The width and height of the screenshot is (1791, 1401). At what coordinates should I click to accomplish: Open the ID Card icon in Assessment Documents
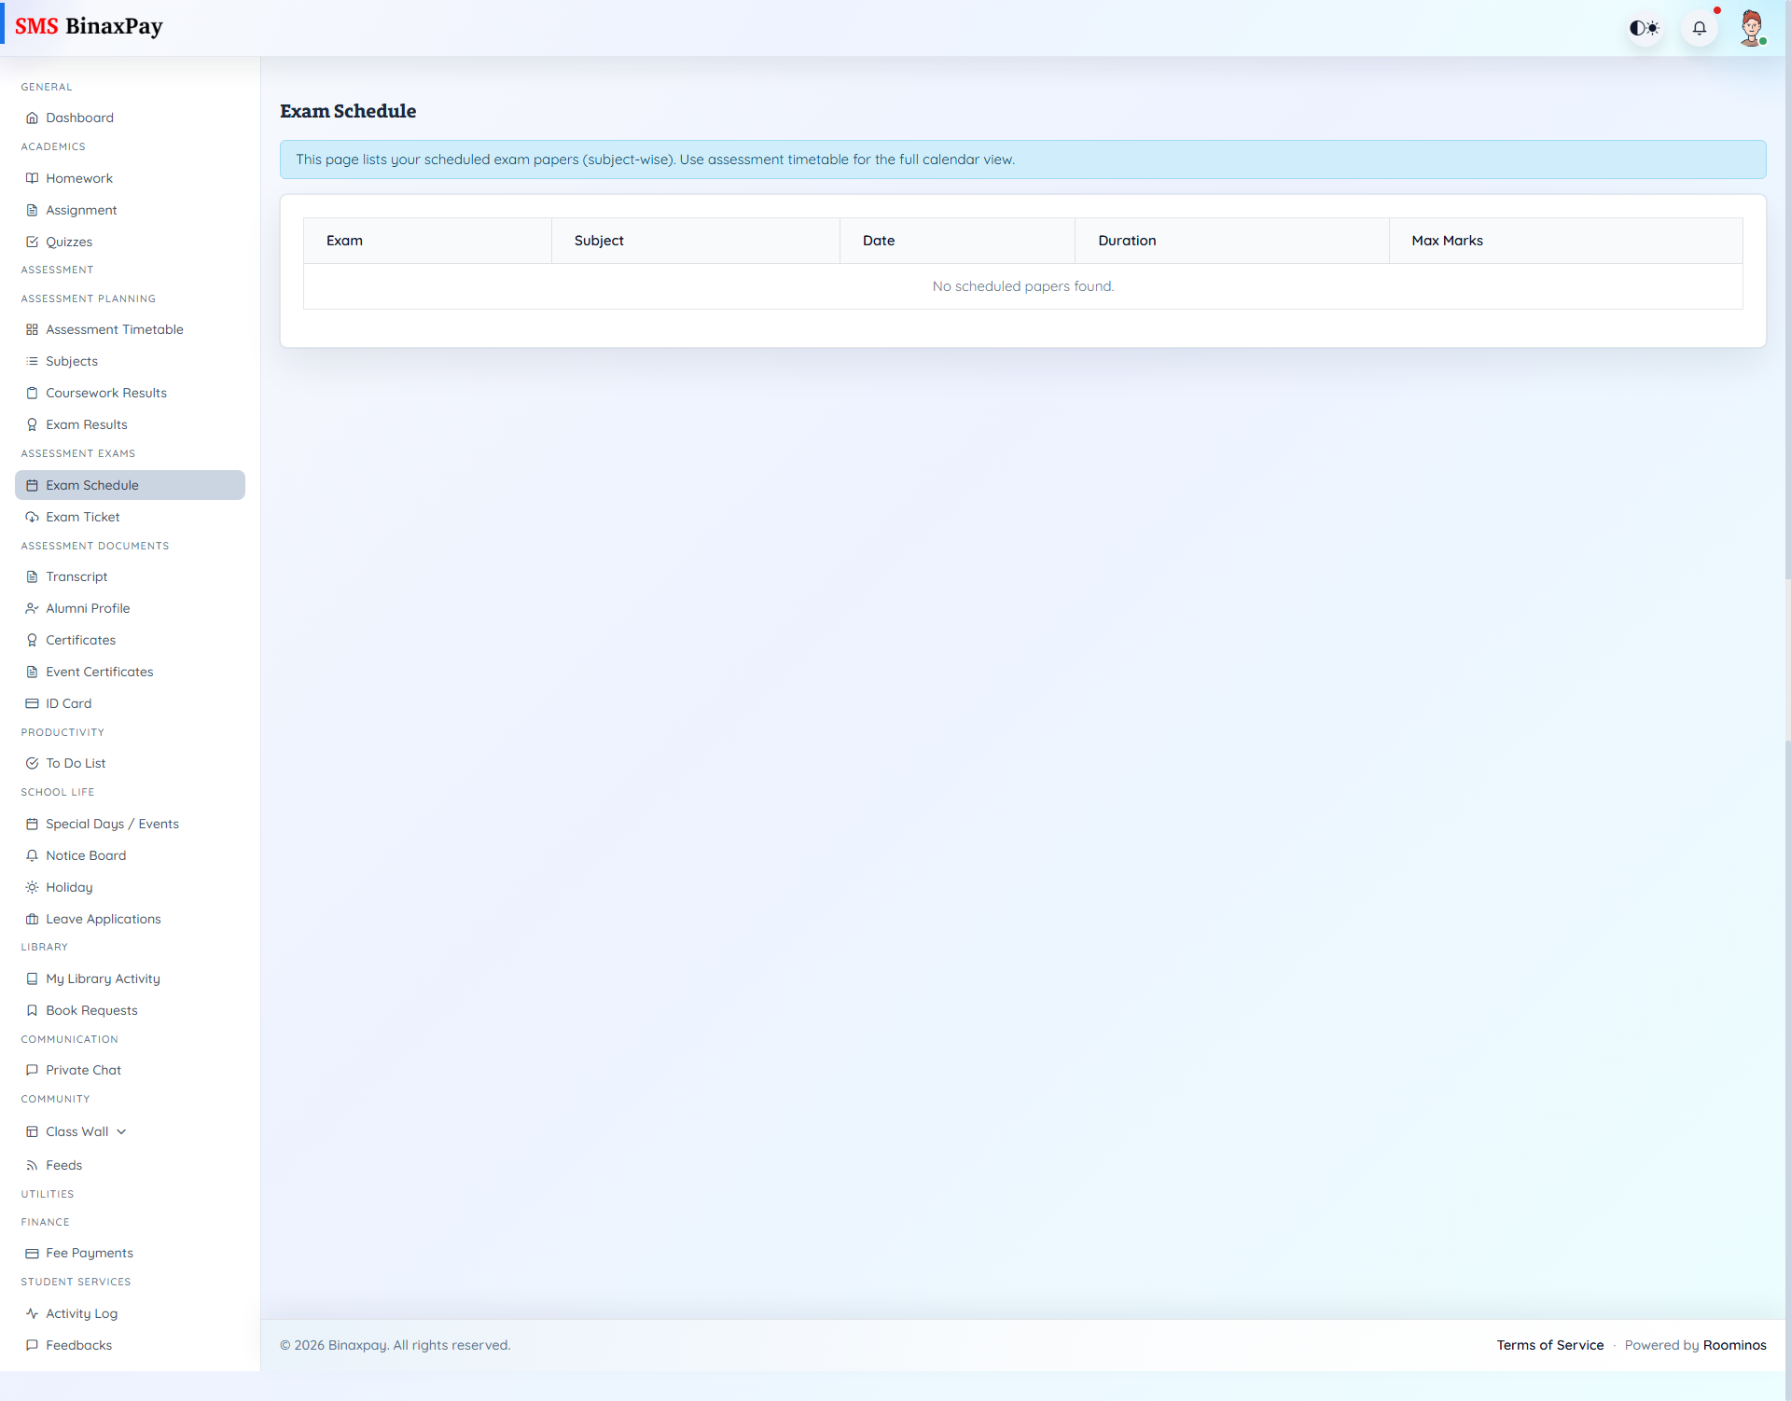point(32,703)
